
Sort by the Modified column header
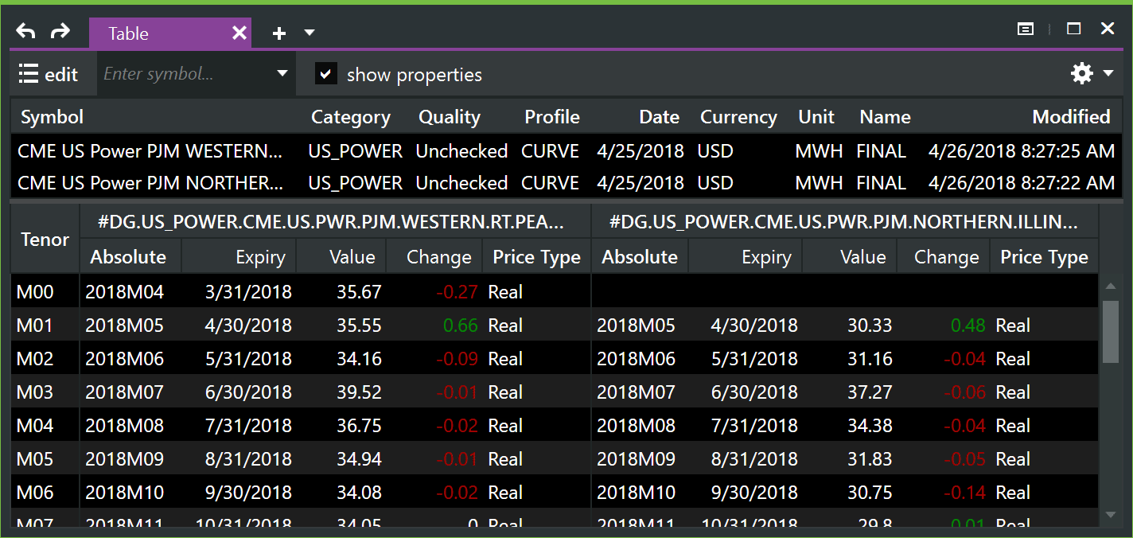pos(1071,117)
